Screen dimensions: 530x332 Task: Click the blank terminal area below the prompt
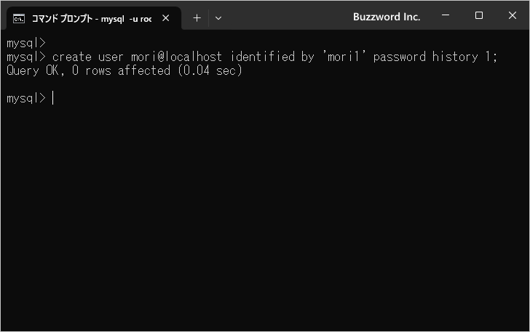click(x=265, y=218)
